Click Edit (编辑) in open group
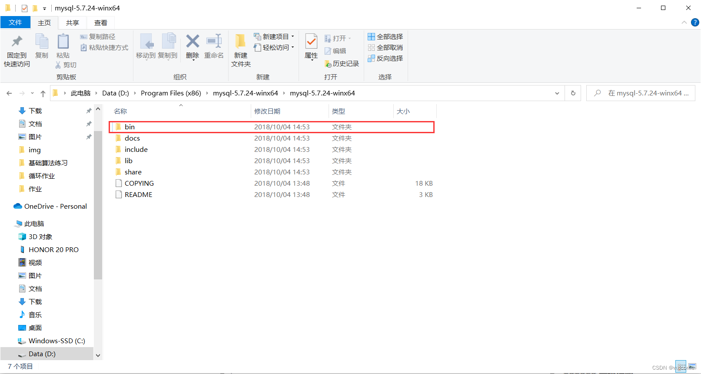 [x=335, y=51]
